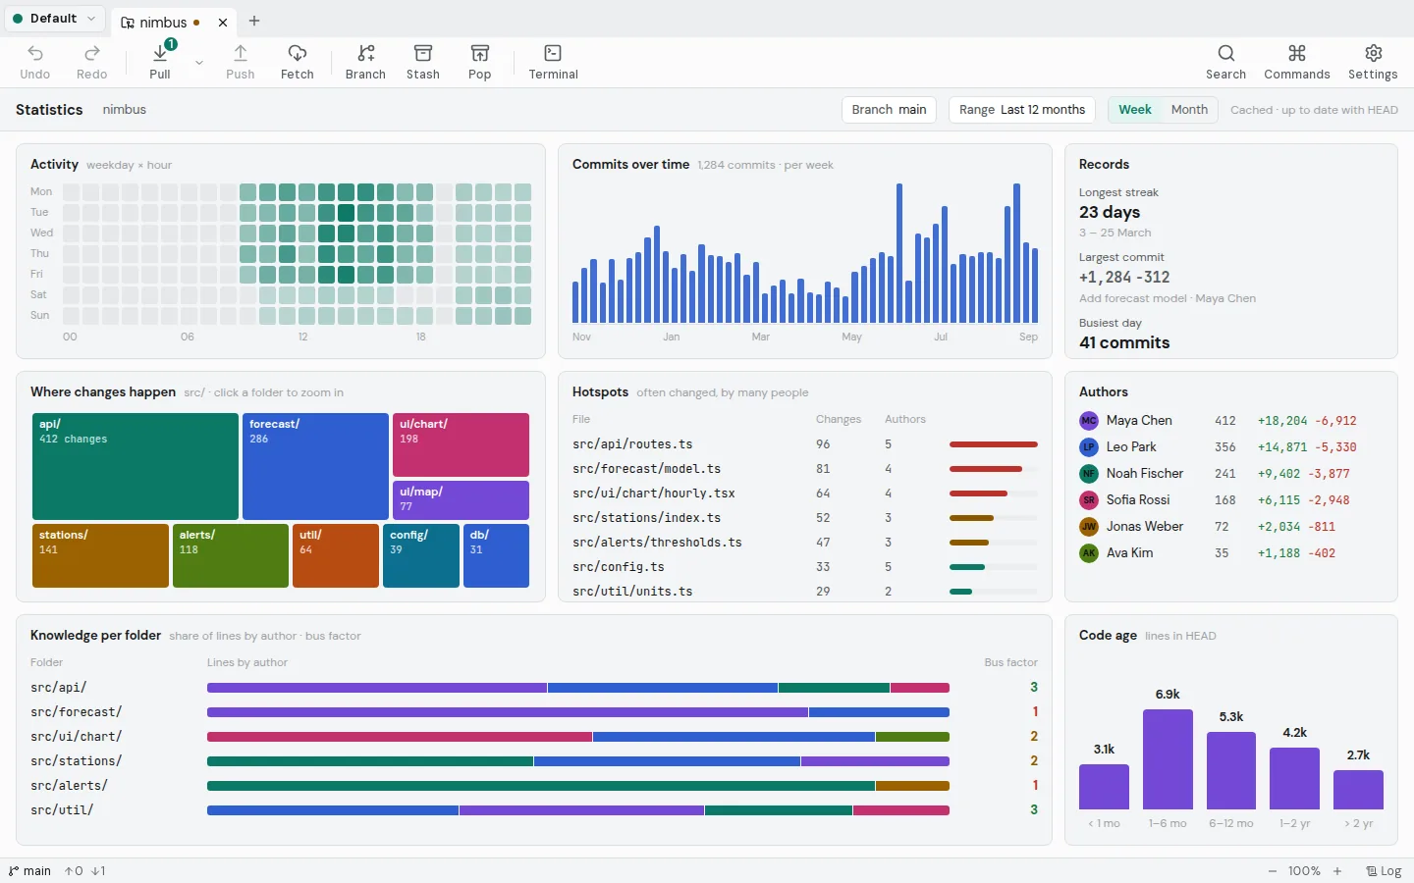
Task: Open the Branch main selector
Action: point(890,110)
